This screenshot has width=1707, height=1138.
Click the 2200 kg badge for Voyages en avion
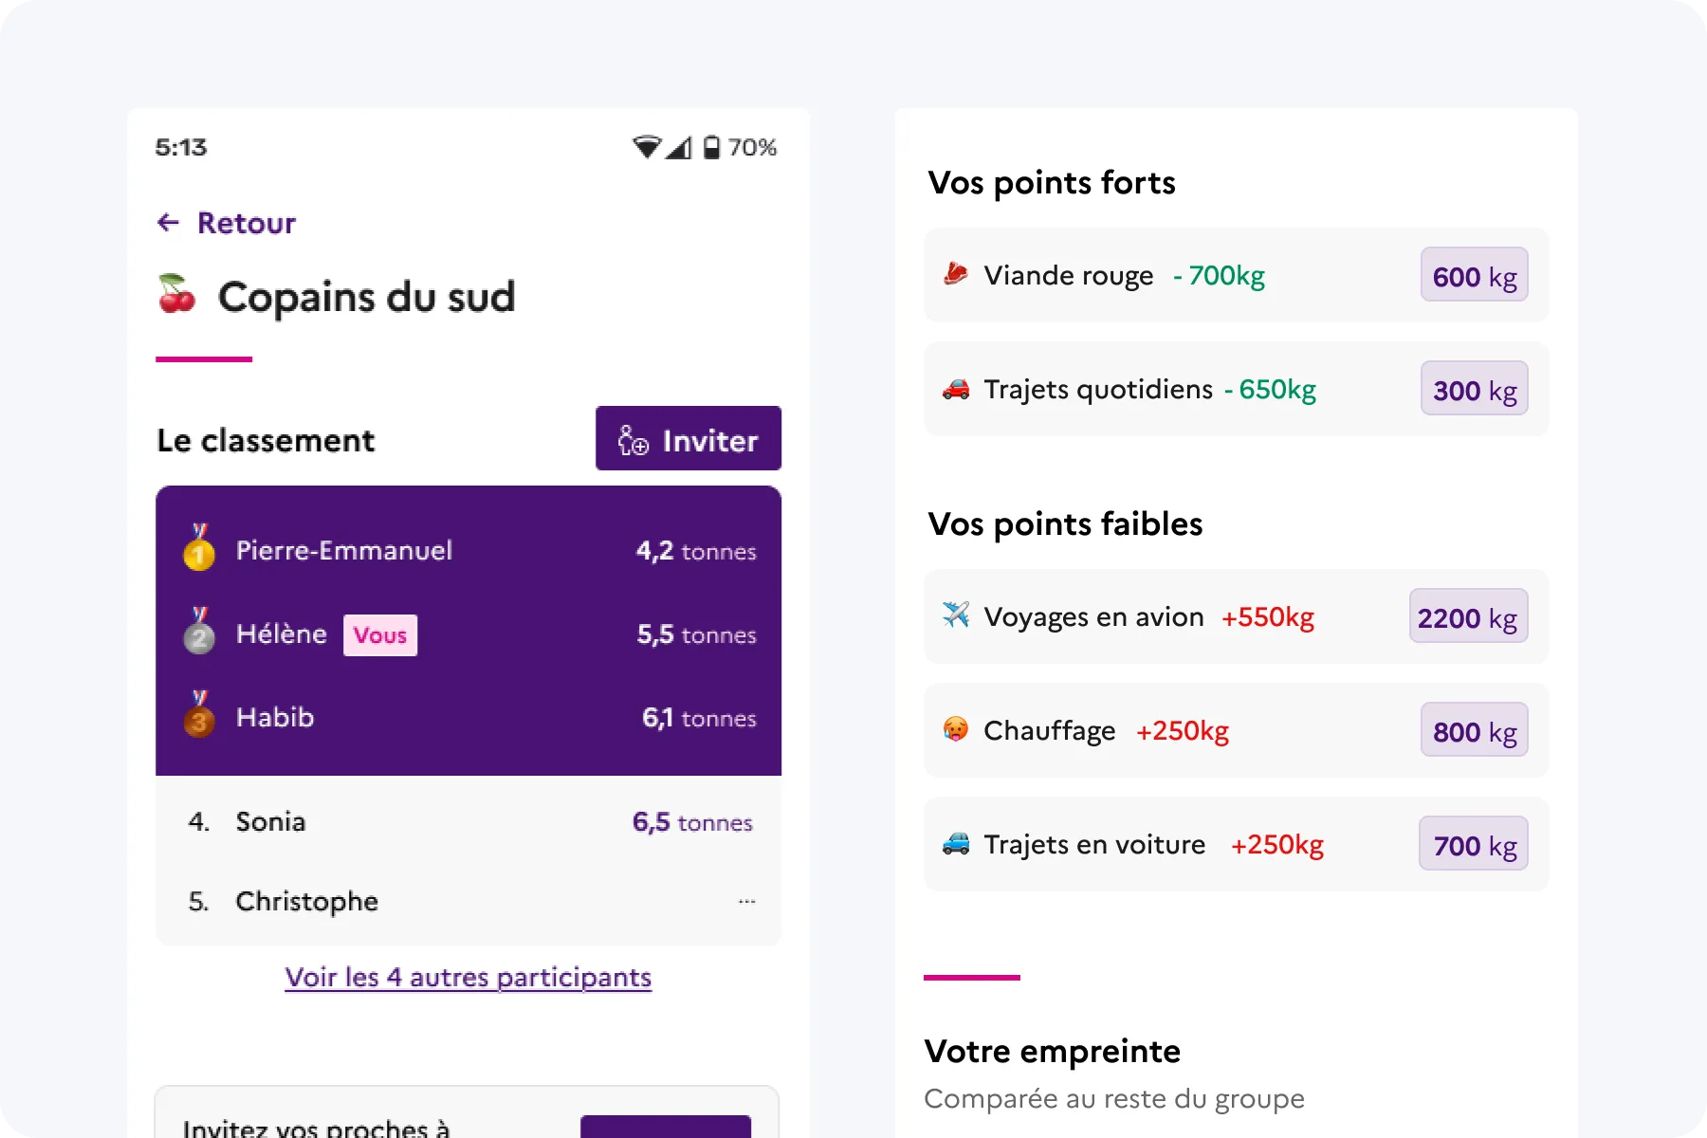(x=1468, y=616)
